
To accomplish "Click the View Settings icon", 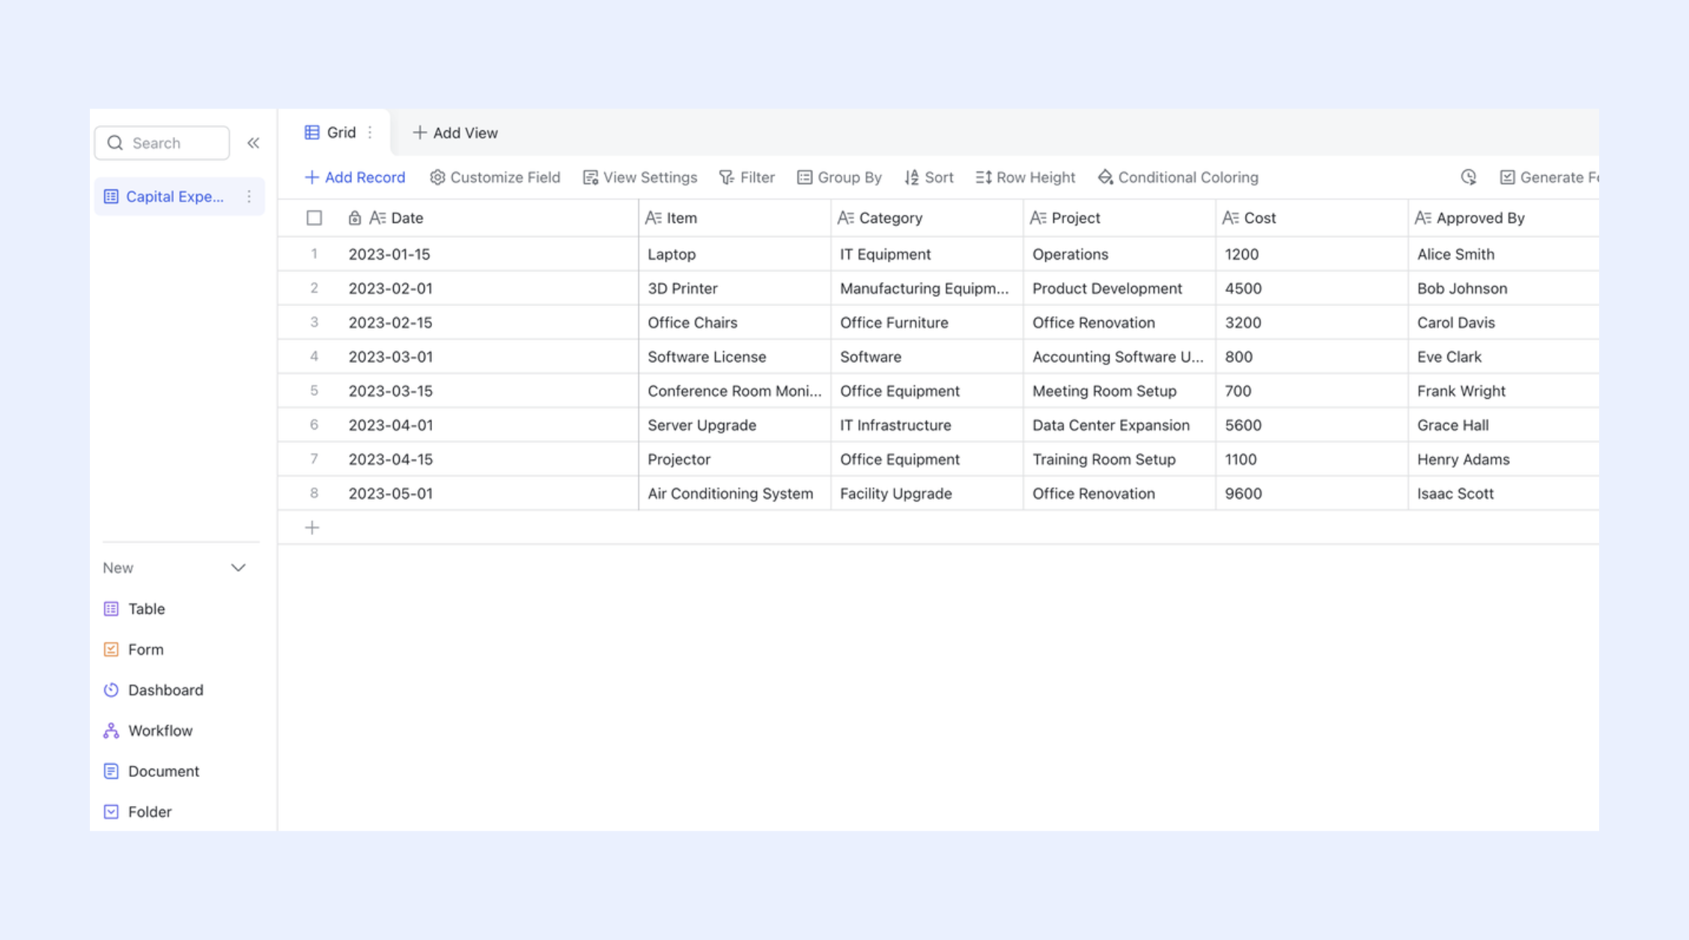I will pyautogui.click(x=591, y=177).
